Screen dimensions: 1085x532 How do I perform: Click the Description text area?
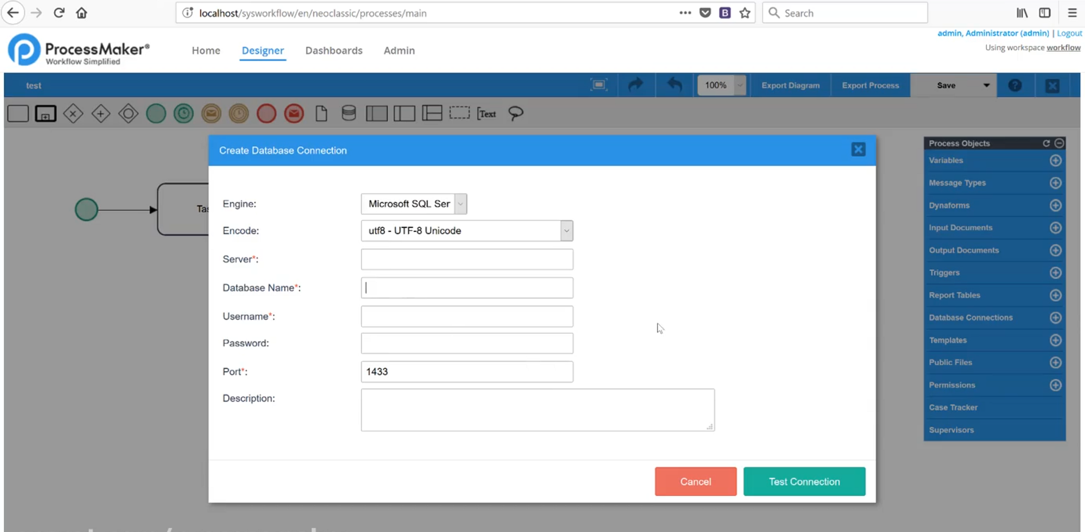(x=537, y=410)
